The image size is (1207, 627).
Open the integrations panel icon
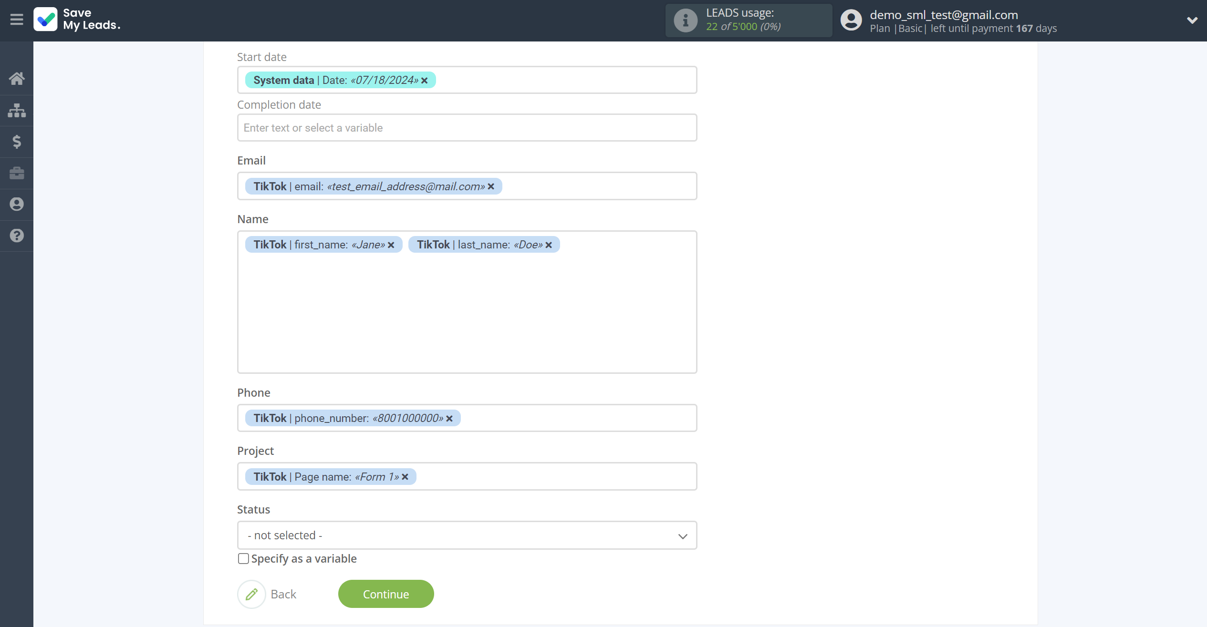(x=17, y=110)
